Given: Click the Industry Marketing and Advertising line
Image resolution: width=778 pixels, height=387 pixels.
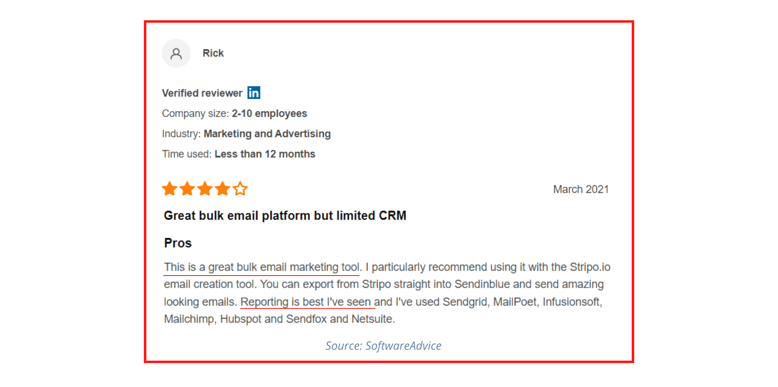Looking at the screenshot, I should pos(246,134).
